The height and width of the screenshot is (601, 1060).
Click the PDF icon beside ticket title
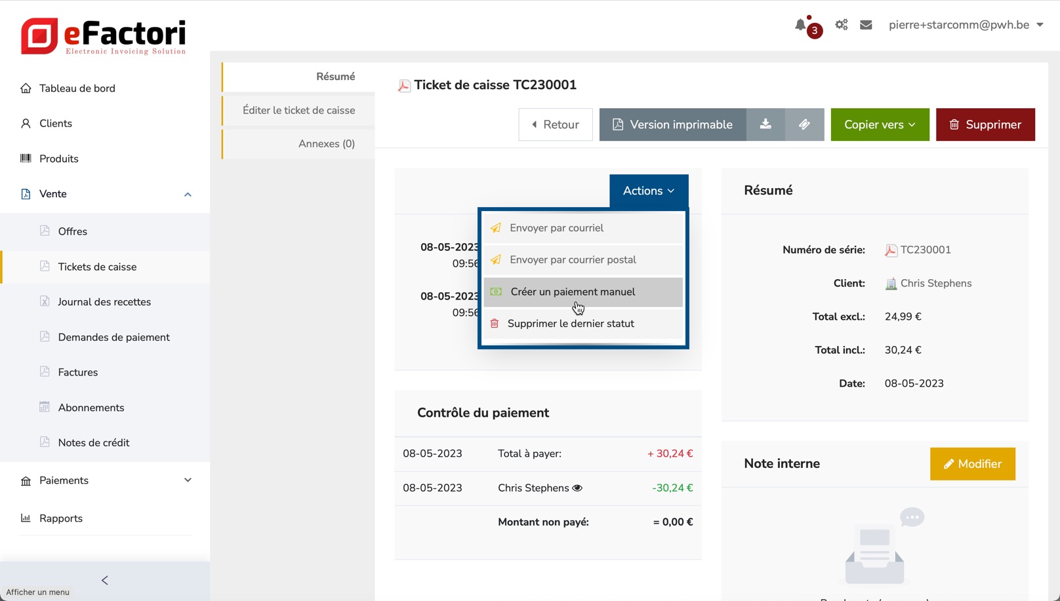point(404,86)
